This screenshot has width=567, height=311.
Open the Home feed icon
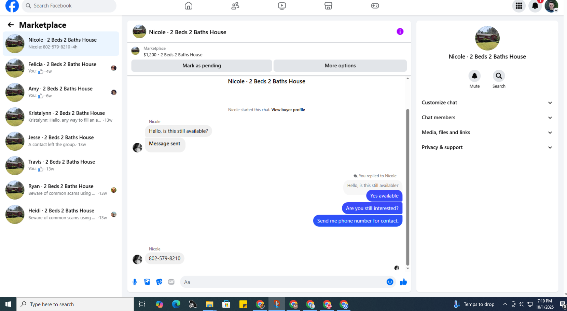click(189, 6)
